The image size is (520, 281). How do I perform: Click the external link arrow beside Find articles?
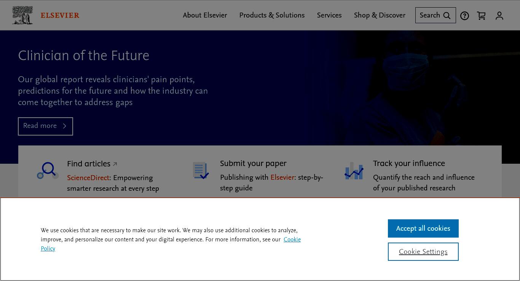point(115,164)
